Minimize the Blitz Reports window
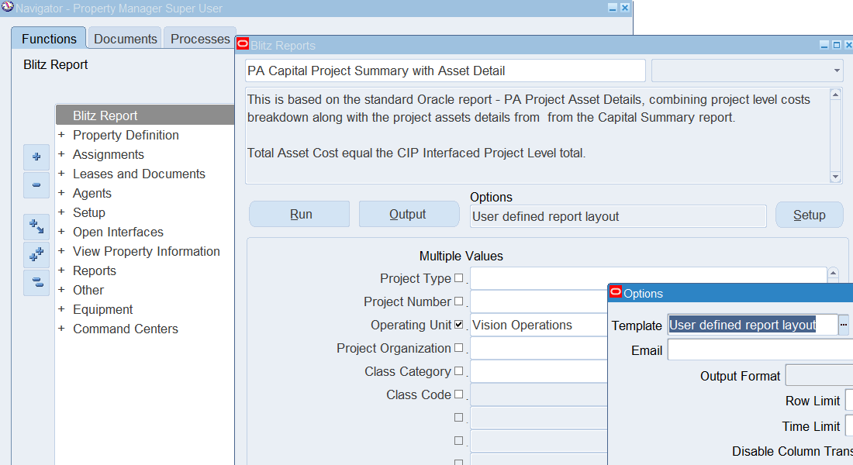 click(x=825, y=45)
